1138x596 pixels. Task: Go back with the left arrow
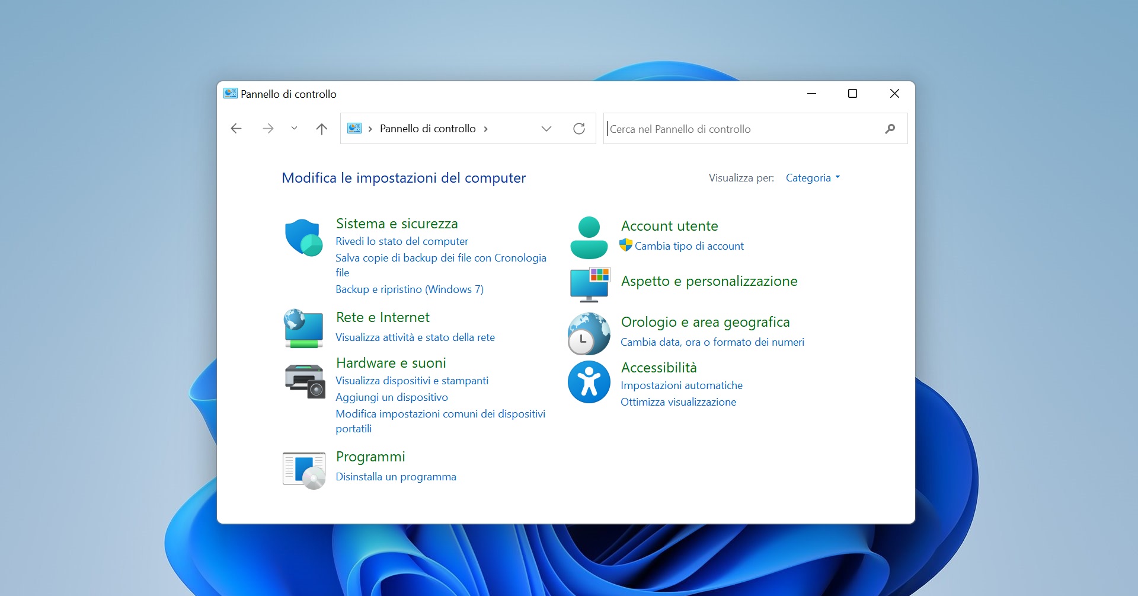point(236,129)
